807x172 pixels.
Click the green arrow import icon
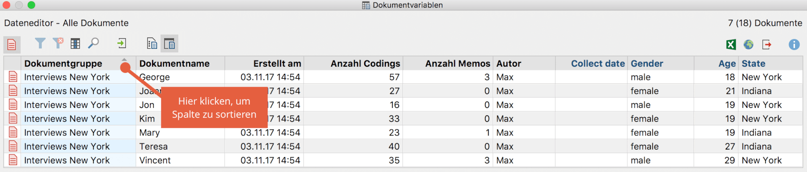coord(121,43)
